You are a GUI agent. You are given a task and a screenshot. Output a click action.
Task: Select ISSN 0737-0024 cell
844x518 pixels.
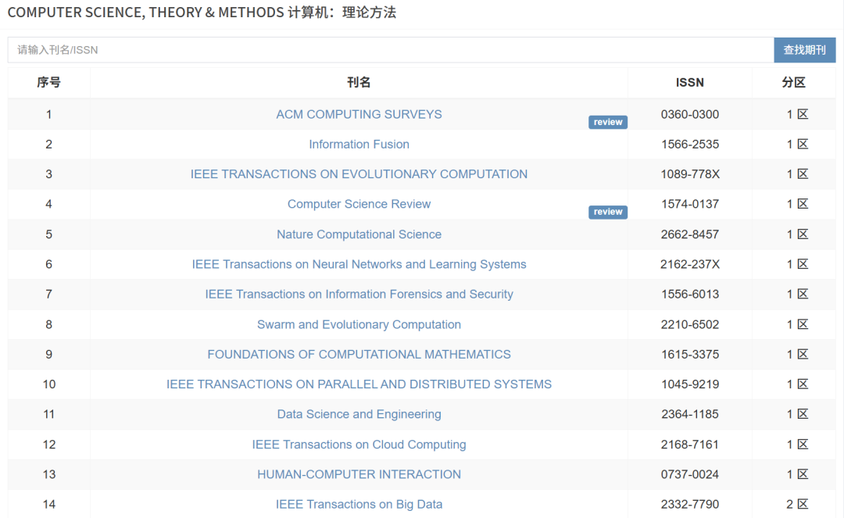pyautogui.click(x=690, y=474)
